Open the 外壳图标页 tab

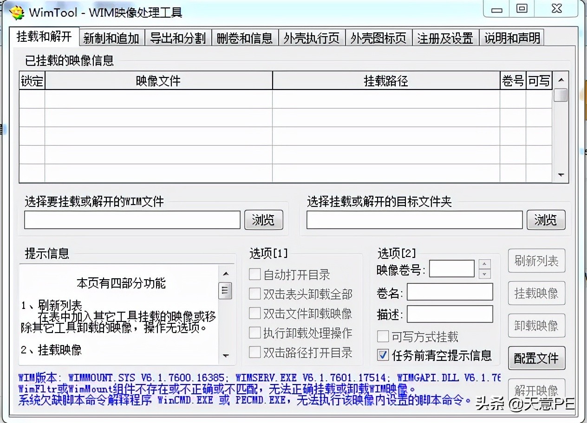pyautogui.click(x=378, y=38)
